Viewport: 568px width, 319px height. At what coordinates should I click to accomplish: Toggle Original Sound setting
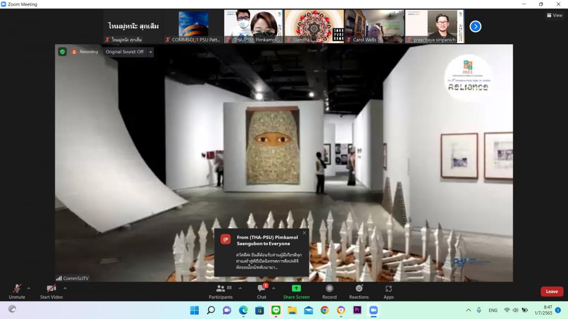click(125, 52)
